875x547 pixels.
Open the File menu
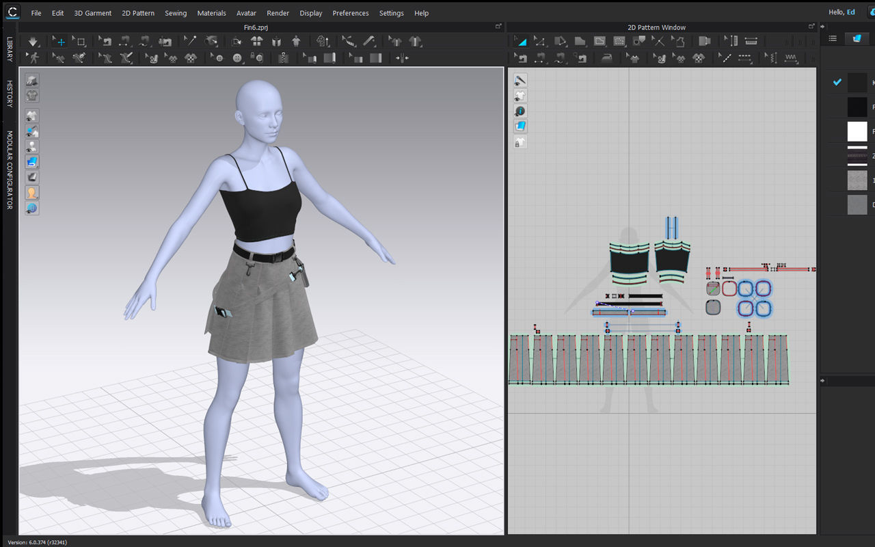pyautogui.click(x=36, y=13)
